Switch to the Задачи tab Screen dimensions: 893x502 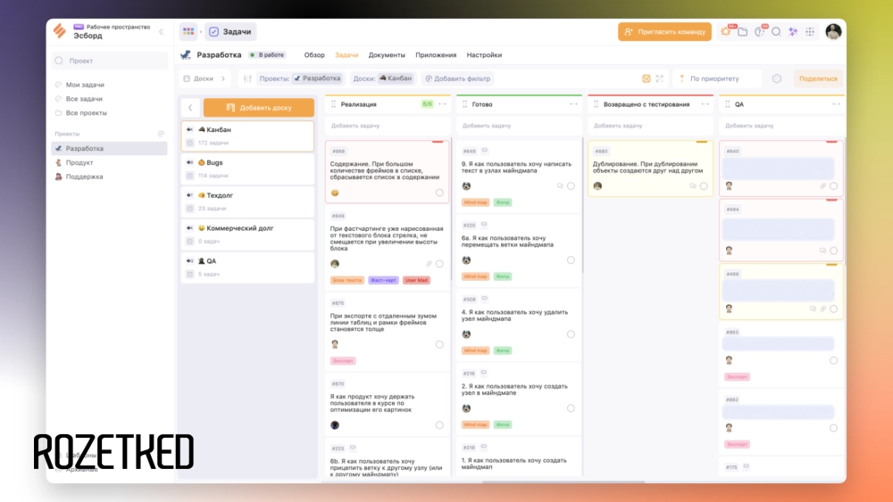tap(346, 55)
